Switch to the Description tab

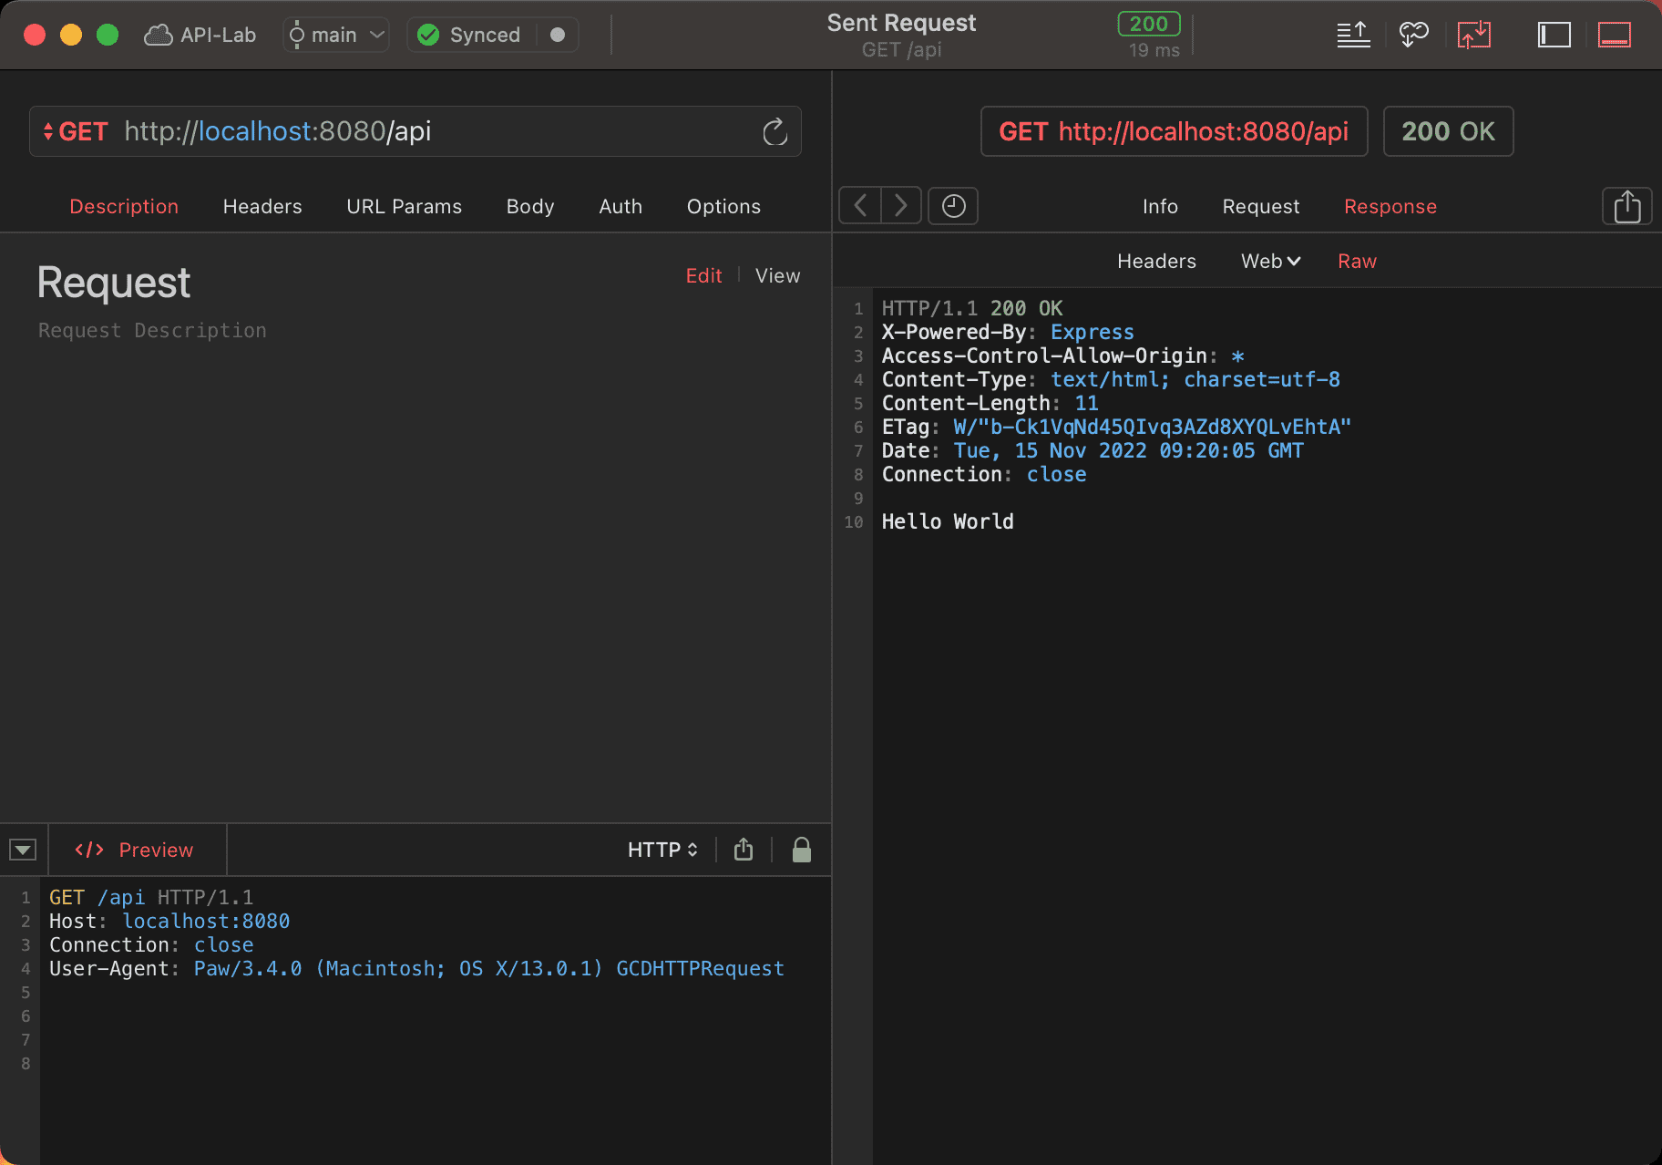pos(124,206)
